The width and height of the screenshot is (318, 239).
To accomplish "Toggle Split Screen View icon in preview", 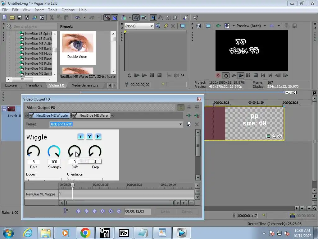I will (x=227, y=26).
